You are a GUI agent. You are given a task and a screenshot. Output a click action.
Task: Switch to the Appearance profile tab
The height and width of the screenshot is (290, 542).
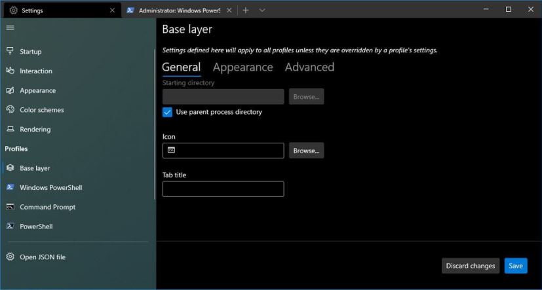pyautogui.click(x=242, y=67)
